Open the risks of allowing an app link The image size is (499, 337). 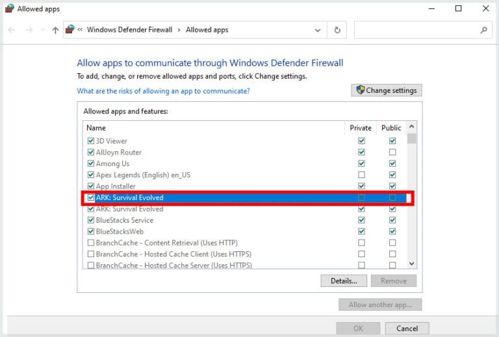click(163, 92)
